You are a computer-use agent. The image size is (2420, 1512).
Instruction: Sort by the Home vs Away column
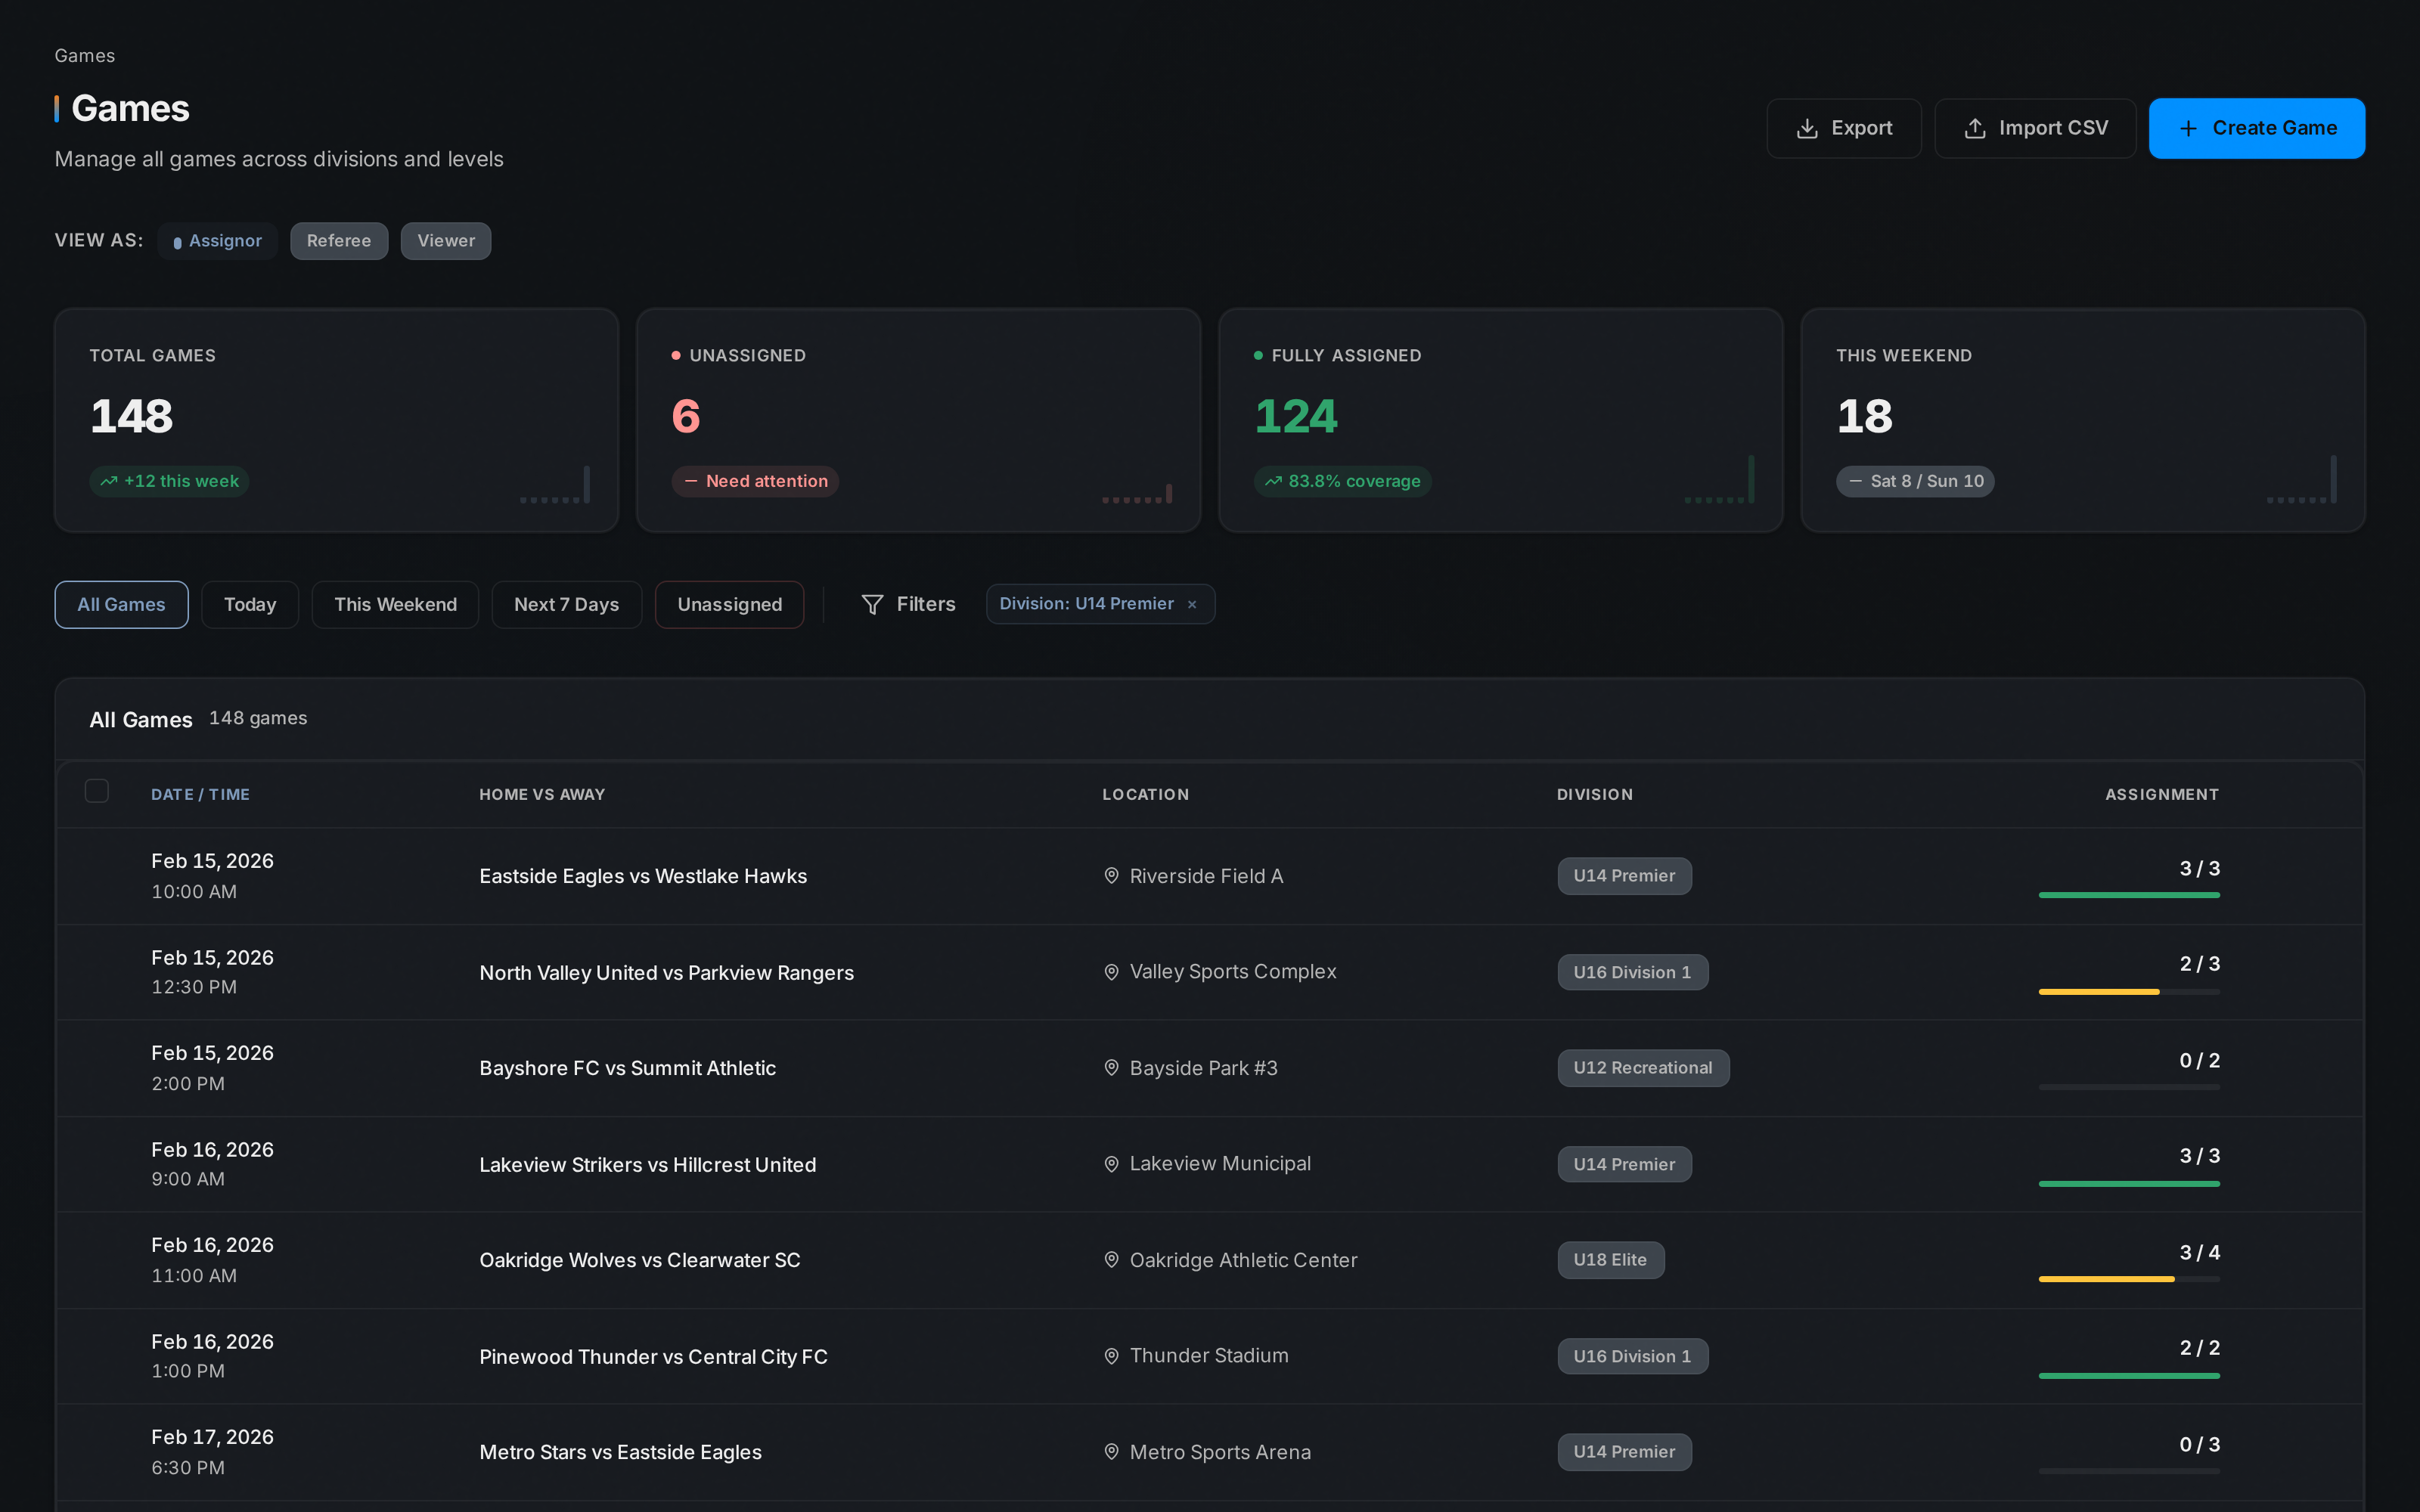pyautogui.click(x=542, y=795)
